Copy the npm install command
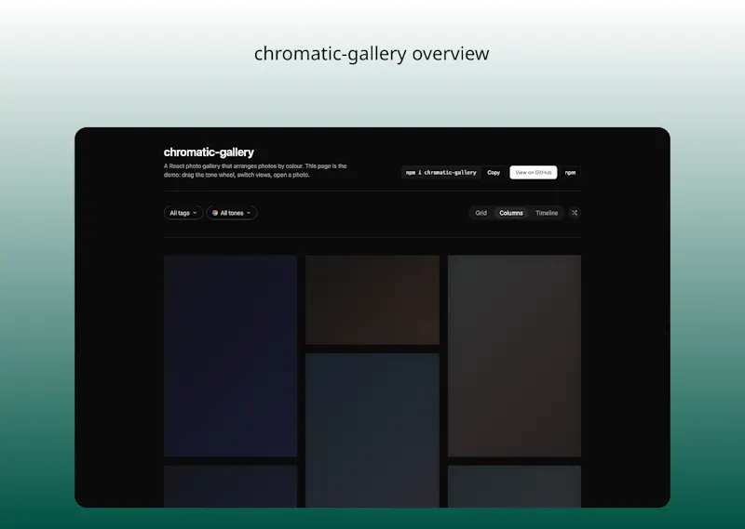This screenshot has height=529, width=745. point(494,173)
